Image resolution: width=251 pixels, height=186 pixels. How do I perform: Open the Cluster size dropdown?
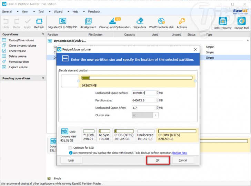point(155,115)
